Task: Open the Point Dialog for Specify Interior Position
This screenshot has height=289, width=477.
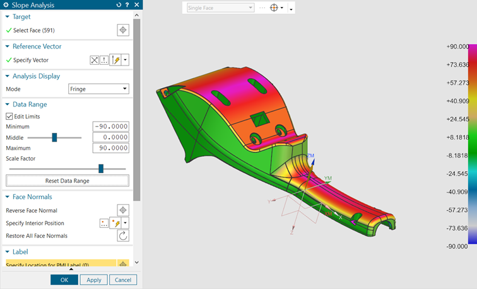Action: [x=105, y=224]
